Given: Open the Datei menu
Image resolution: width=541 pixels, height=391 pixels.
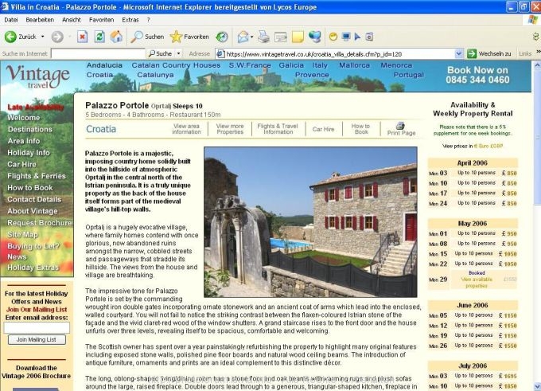Looking at the screenshot, I should coord(11,20).
